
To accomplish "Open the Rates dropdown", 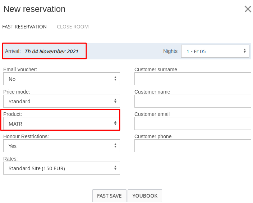I will [61, 168].
